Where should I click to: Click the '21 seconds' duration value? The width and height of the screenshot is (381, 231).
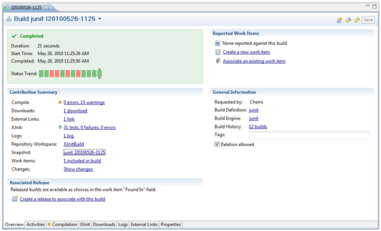click(49, 45)
